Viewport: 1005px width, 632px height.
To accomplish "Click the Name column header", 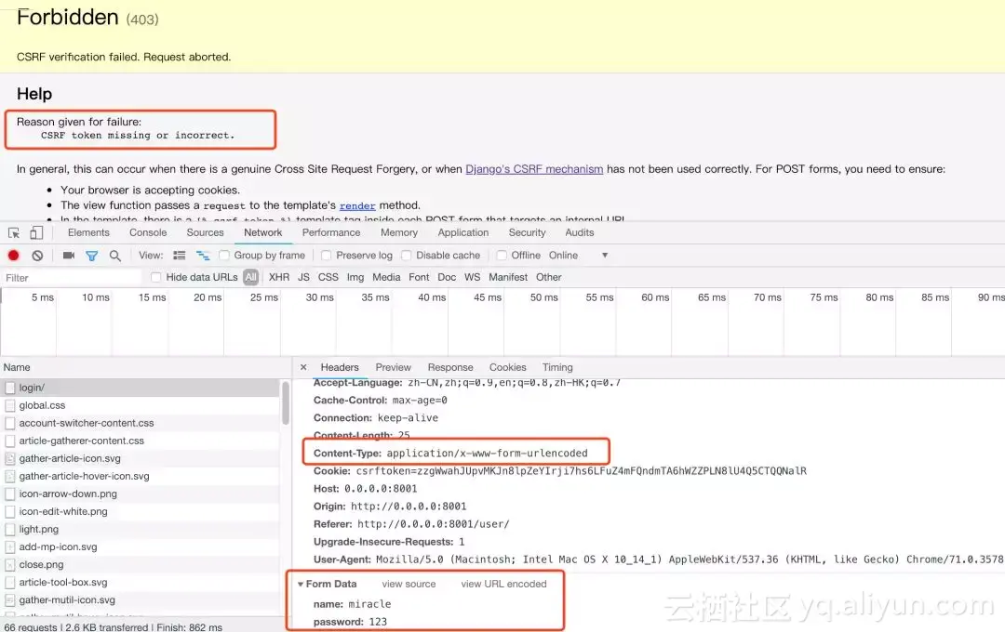I will click(17, 367).
